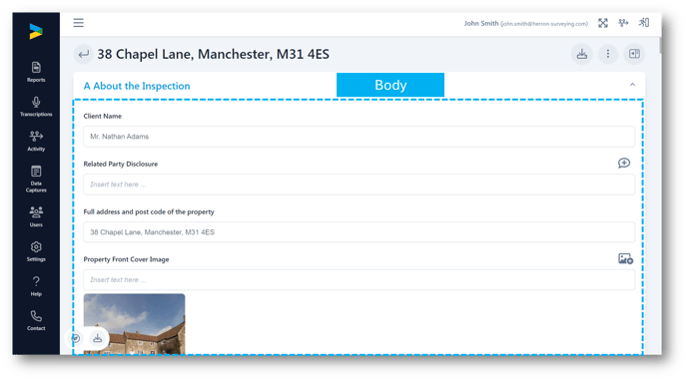The image size is (687, 380).
Task: Open Contact phone icon
Action: pyautogui.click(x=36, y=320)
